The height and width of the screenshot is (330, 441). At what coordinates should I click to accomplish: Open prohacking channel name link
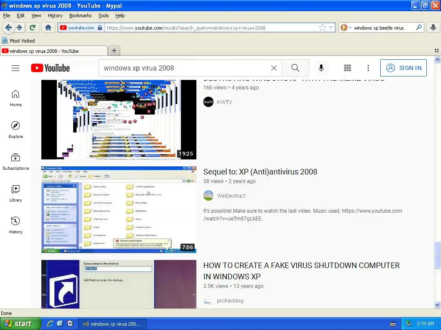click(230, 300)
